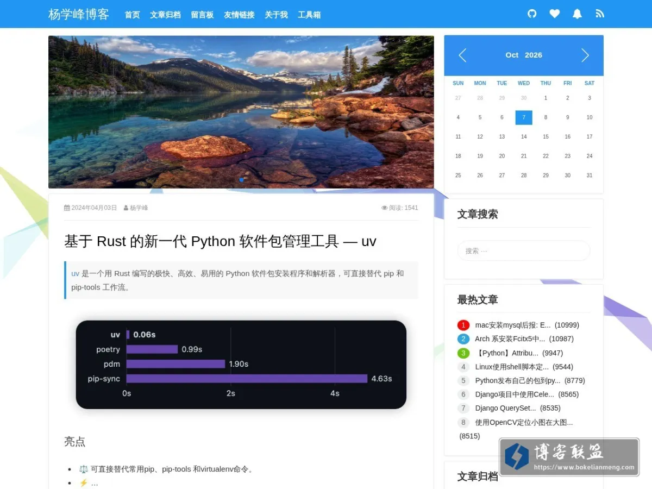Open hot article Arch 系安装Fcitx5中
The width and height of the screenshot is (652, 489).
click(x=510, y=338)
